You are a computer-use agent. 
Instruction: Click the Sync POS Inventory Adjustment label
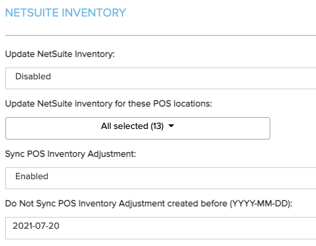[70, 154]
